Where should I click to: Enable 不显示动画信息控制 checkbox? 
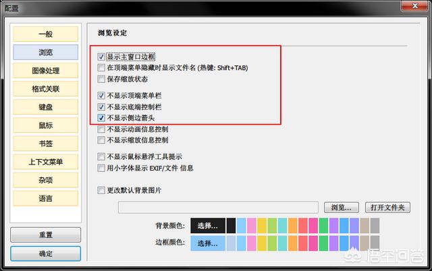click(101, 129)
